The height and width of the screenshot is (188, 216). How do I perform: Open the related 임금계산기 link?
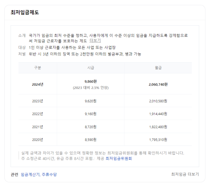pyautogui.click(x=30, y=175)
